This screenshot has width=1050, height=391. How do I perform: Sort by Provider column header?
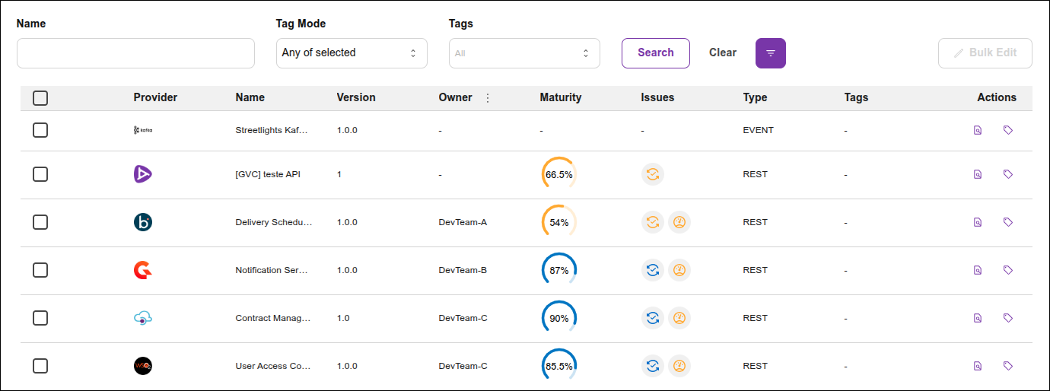tap(155, 97)
